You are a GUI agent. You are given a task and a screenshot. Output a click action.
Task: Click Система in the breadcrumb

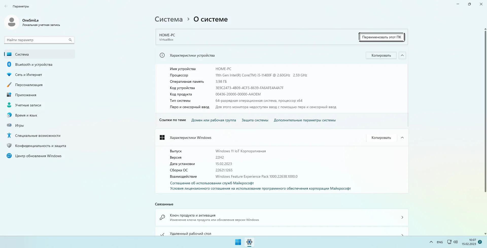(169, 19)
